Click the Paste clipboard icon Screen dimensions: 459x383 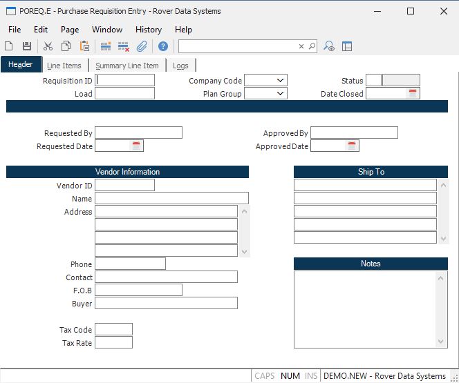(x=84, y=46)
